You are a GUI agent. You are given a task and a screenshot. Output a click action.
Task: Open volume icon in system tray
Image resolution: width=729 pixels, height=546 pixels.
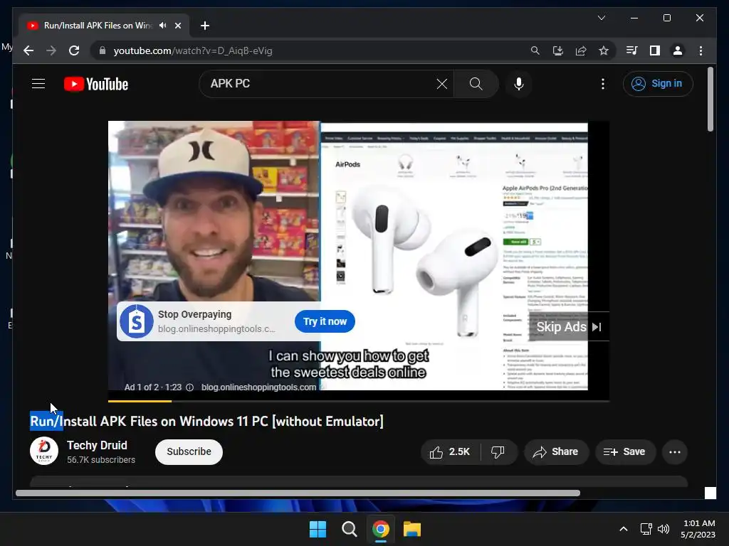point(663,529)
